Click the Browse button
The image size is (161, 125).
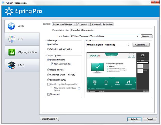tap(147, 36)
